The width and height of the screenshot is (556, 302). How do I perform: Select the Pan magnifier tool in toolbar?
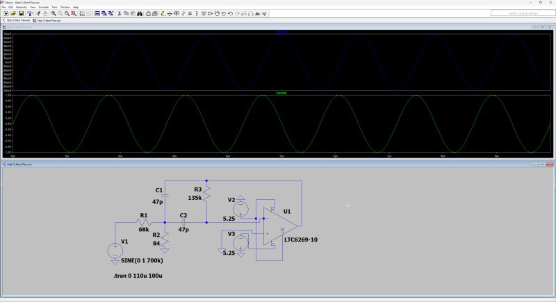click(60, 13)
